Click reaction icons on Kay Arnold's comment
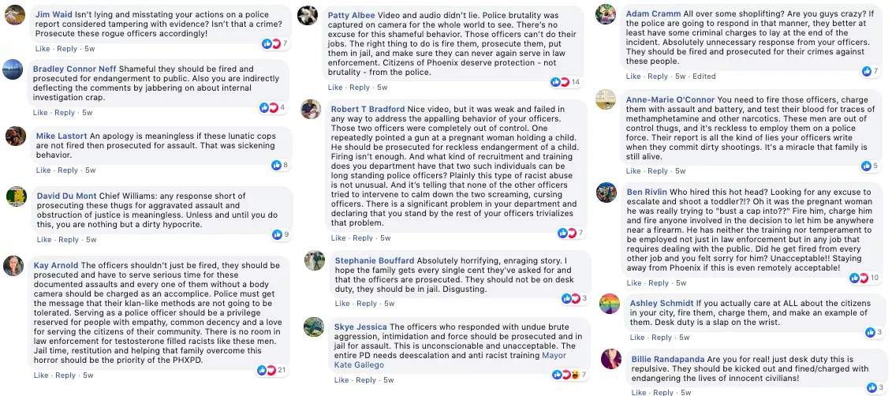The height and width of the screenshot is (396, 892). point(266,370)
